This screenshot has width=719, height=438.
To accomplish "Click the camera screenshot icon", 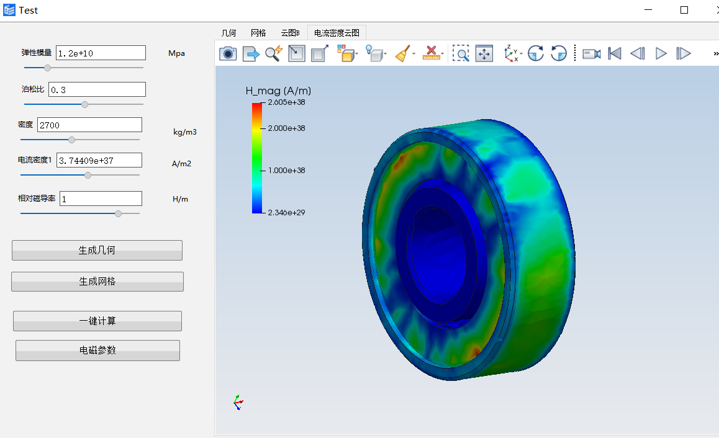I will click(228, 54).
